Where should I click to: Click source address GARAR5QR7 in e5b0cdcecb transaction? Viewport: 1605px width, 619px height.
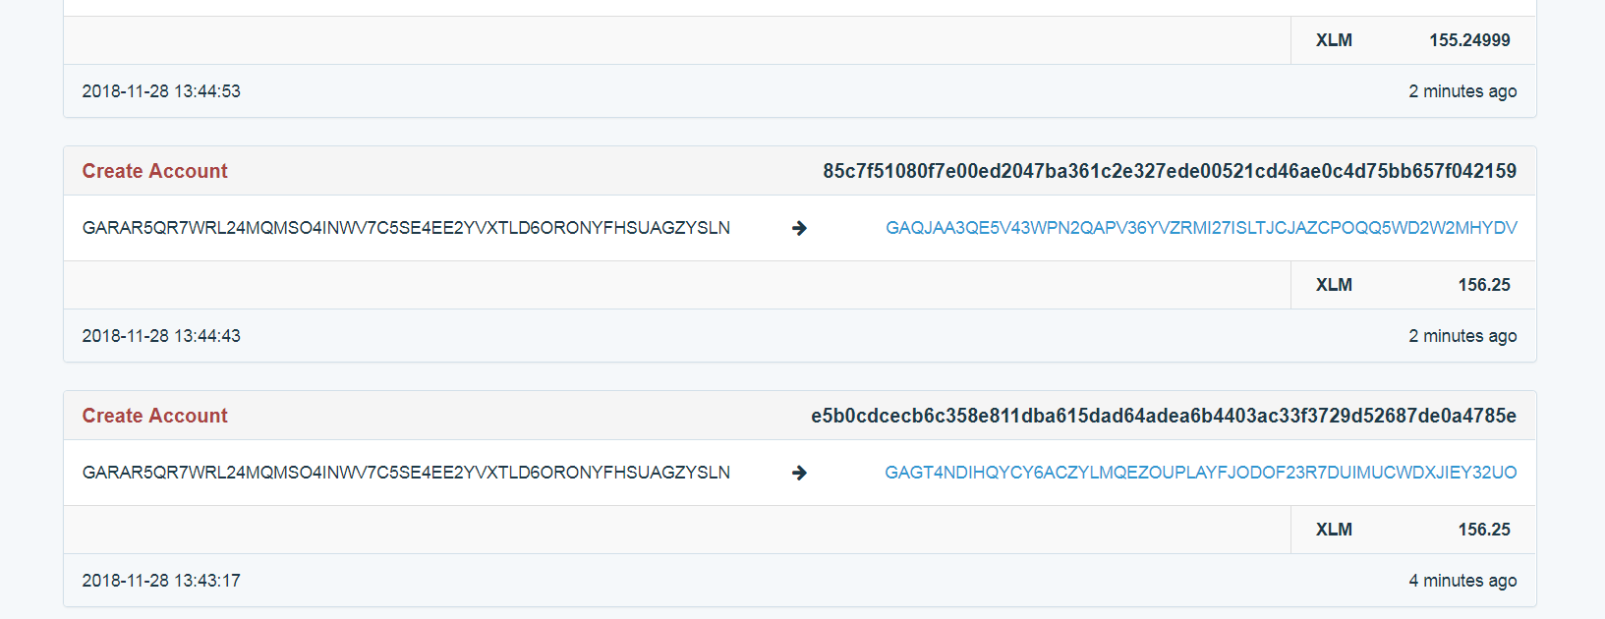pyautogui.click(x=406, y=473)
